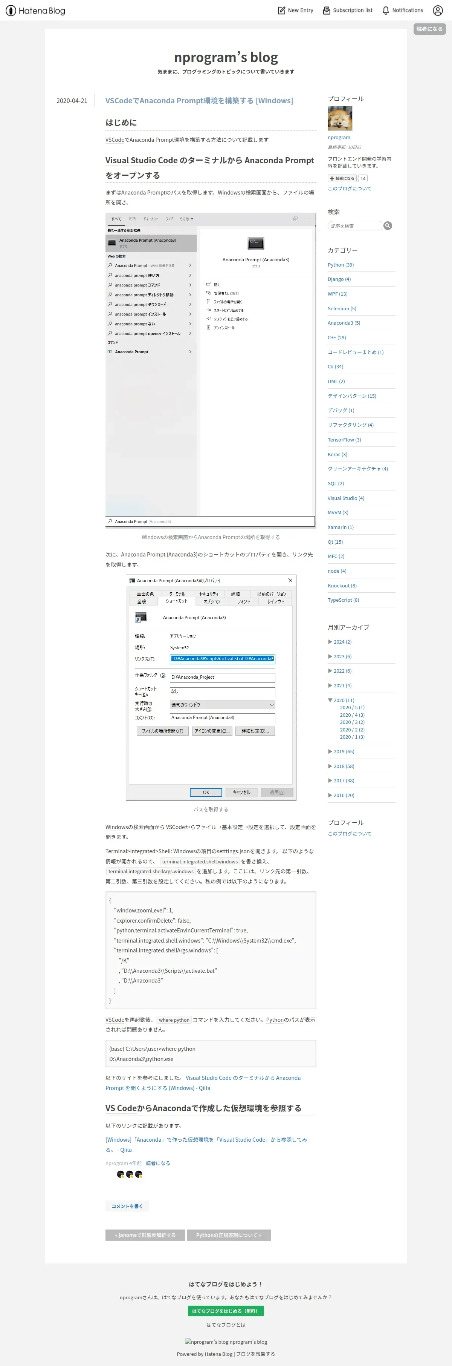This screenshot has height=1366, width=452.
Task: Expand the 2016 archive triangle
Action: tap(330, 796)
